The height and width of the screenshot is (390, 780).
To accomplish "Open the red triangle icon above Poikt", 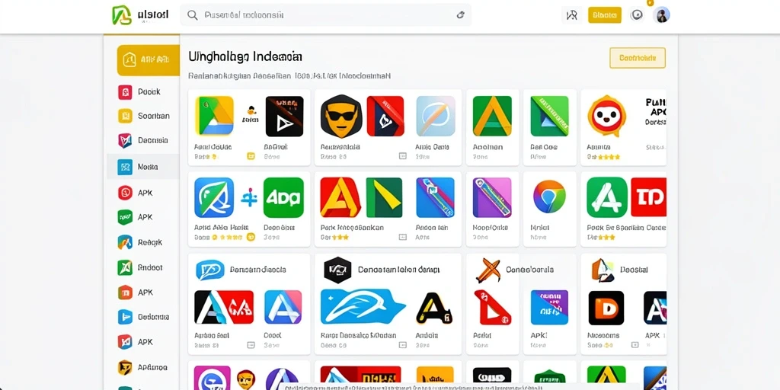I will tap(493, 308).
